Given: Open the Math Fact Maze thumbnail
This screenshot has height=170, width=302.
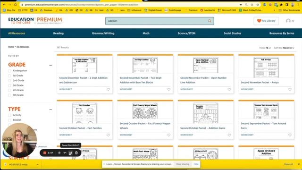Looking at the screenshot, I should 145,153.
